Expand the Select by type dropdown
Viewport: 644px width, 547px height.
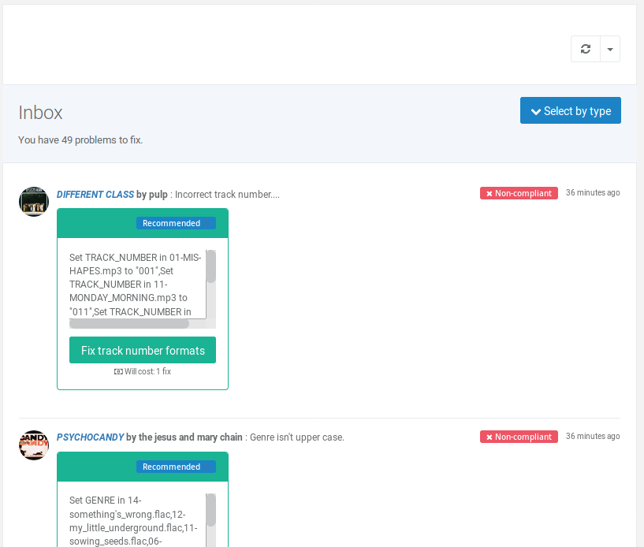(x=570, y=111)
